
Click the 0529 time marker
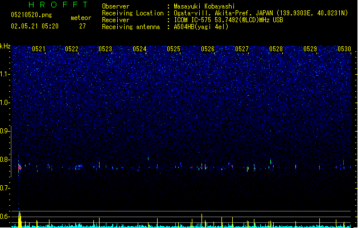click(x=310, y=49)
